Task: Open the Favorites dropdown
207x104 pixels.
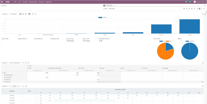Action: coord(112,9)
